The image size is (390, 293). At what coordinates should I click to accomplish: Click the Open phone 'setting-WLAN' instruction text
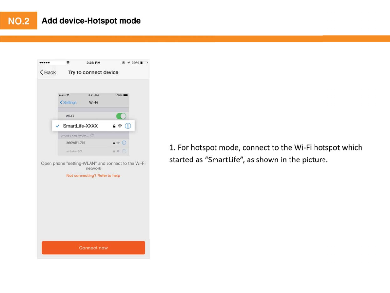coord(93,166)
